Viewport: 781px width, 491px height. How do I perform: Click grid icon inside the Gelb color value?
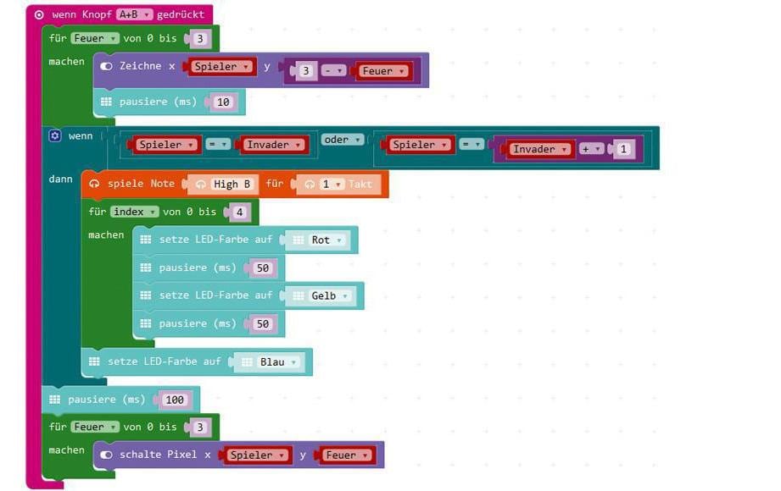tap(298, 296)
